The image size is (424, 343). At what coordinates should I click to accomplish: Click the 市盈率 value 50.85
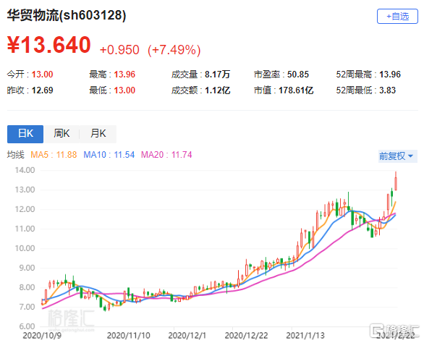pos(297,75)
